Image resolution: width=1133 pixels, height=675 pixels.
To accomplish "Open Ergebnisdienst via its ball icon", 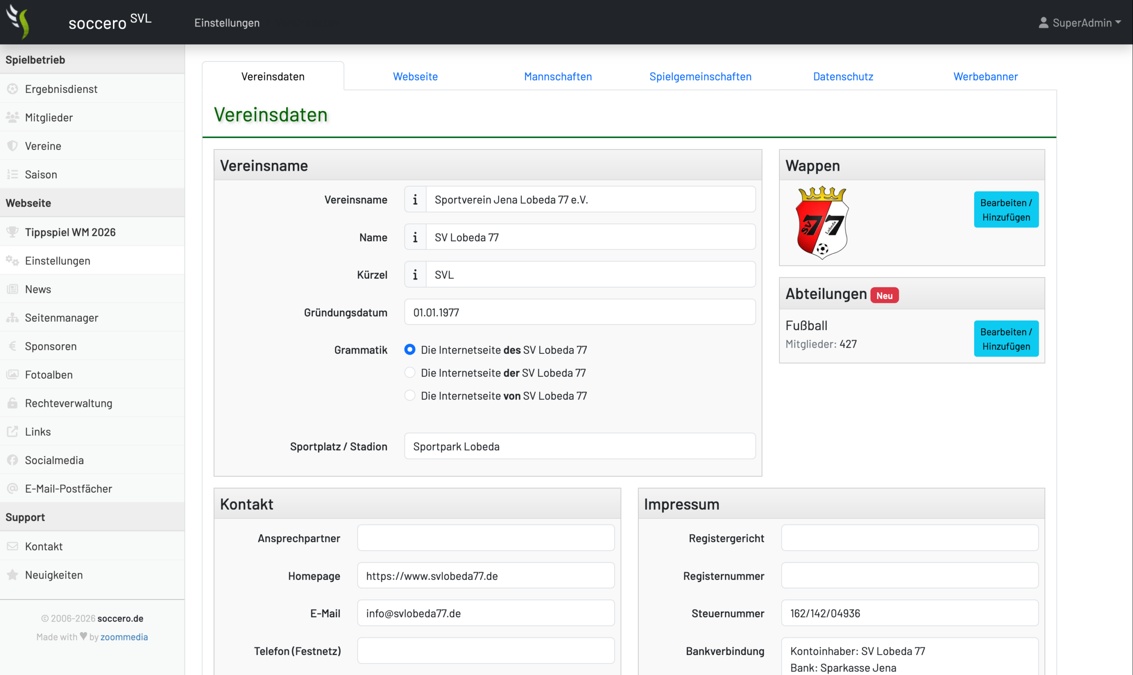I will 12,89.
